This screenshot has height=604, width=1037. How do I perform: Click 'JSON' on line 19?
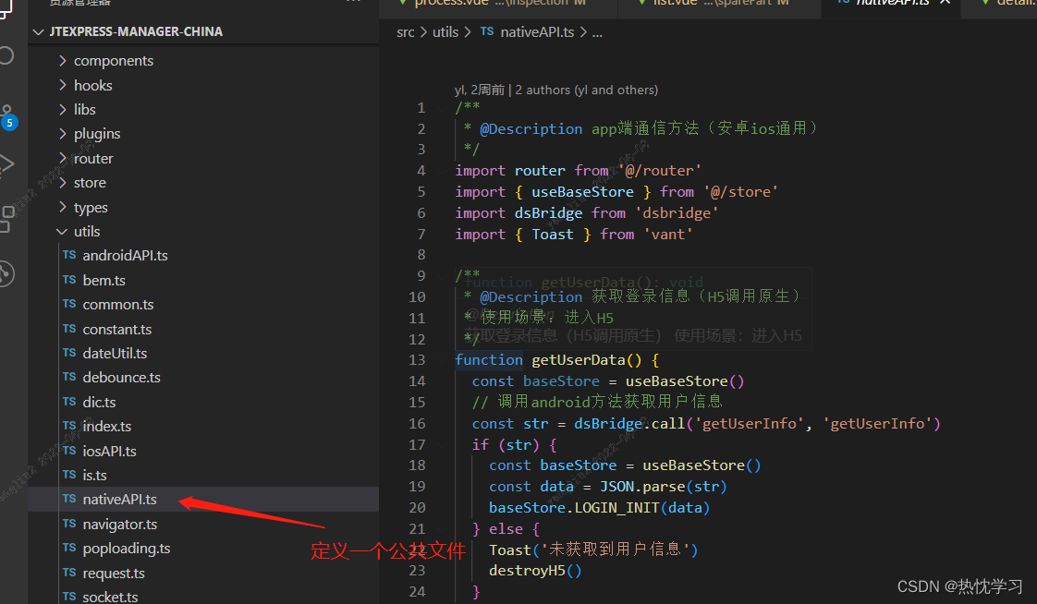(616, 487)
